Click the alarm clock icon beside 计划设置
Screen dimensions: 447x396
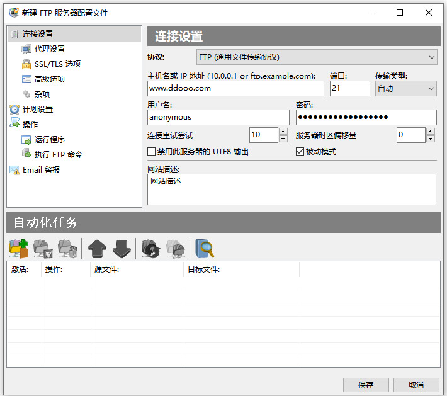click(14, 109)
